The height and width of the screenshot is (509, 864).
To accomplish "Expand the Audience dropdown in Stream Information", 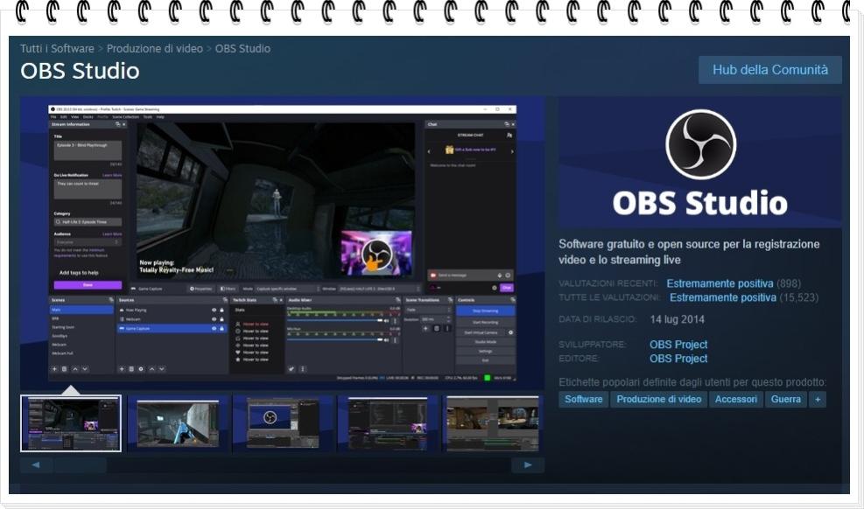I will pyautogui.click(x=88, y=242).
